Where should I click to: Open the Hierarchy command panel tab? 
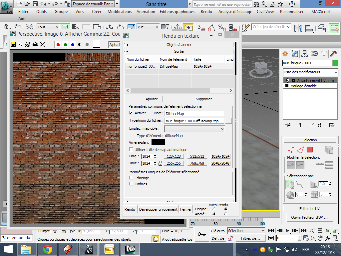coord(304,54)
